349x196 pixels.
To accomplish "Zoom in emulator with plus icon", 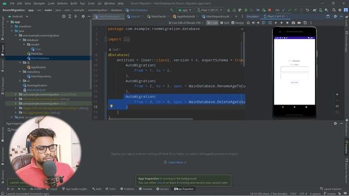I will 337,94.
